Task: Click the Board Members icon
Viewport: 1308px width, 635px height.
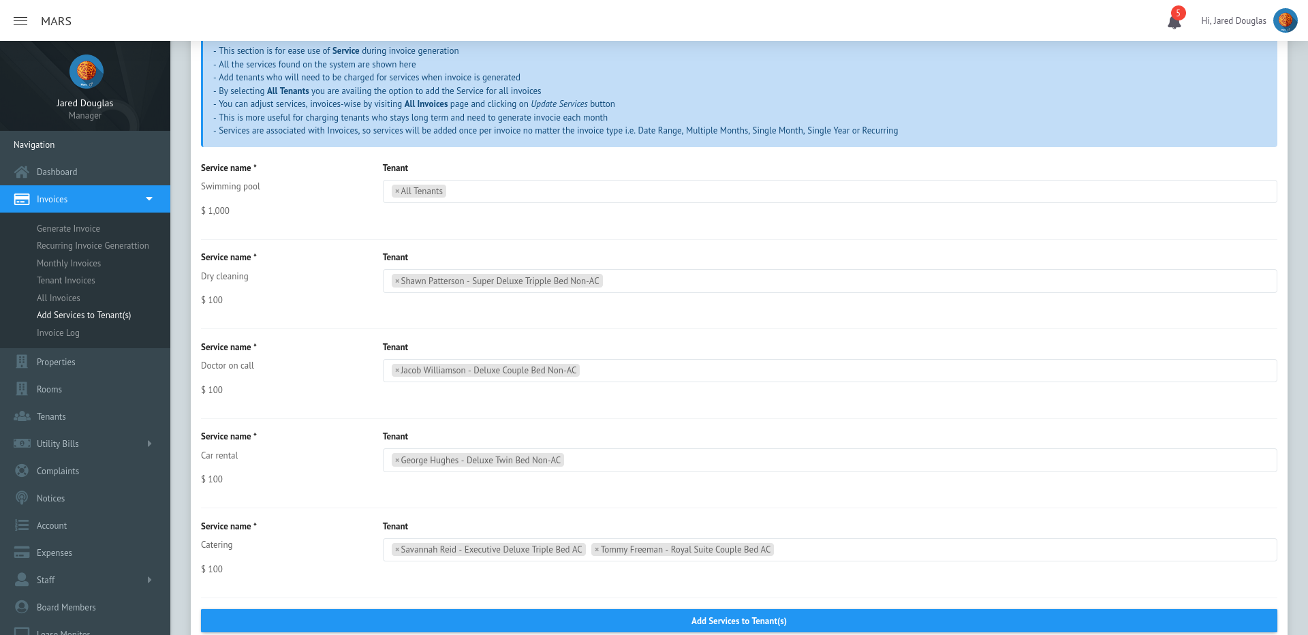Action: click(x=22, y=607)
